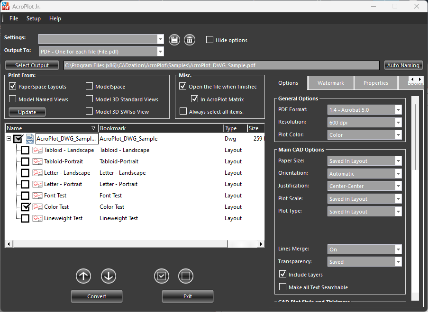Image resolution: width=428 pixels, height=312 pixels.
Task: Uncheck PaperSpace Layouts
Action: click(12, 86)
